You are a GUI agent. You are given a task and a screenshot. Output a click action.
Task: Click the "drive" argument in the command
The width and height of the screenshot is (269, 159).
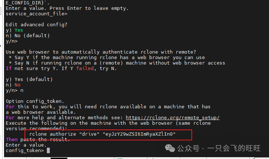[x=89, y=134]
